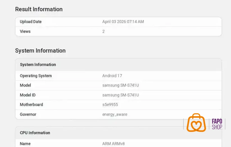231x147 pixels.
Task: Select the Operating System label
Action: click(x=36, y=76)
